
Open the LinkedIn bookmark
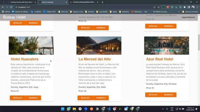[36, 12]
